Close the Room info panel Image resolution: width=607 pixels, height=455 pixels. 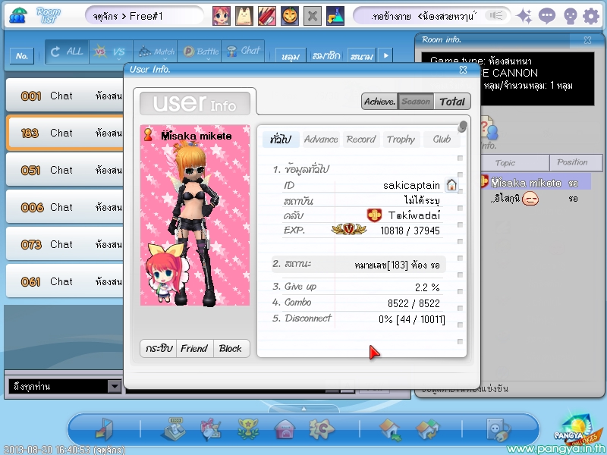(587, 40)
